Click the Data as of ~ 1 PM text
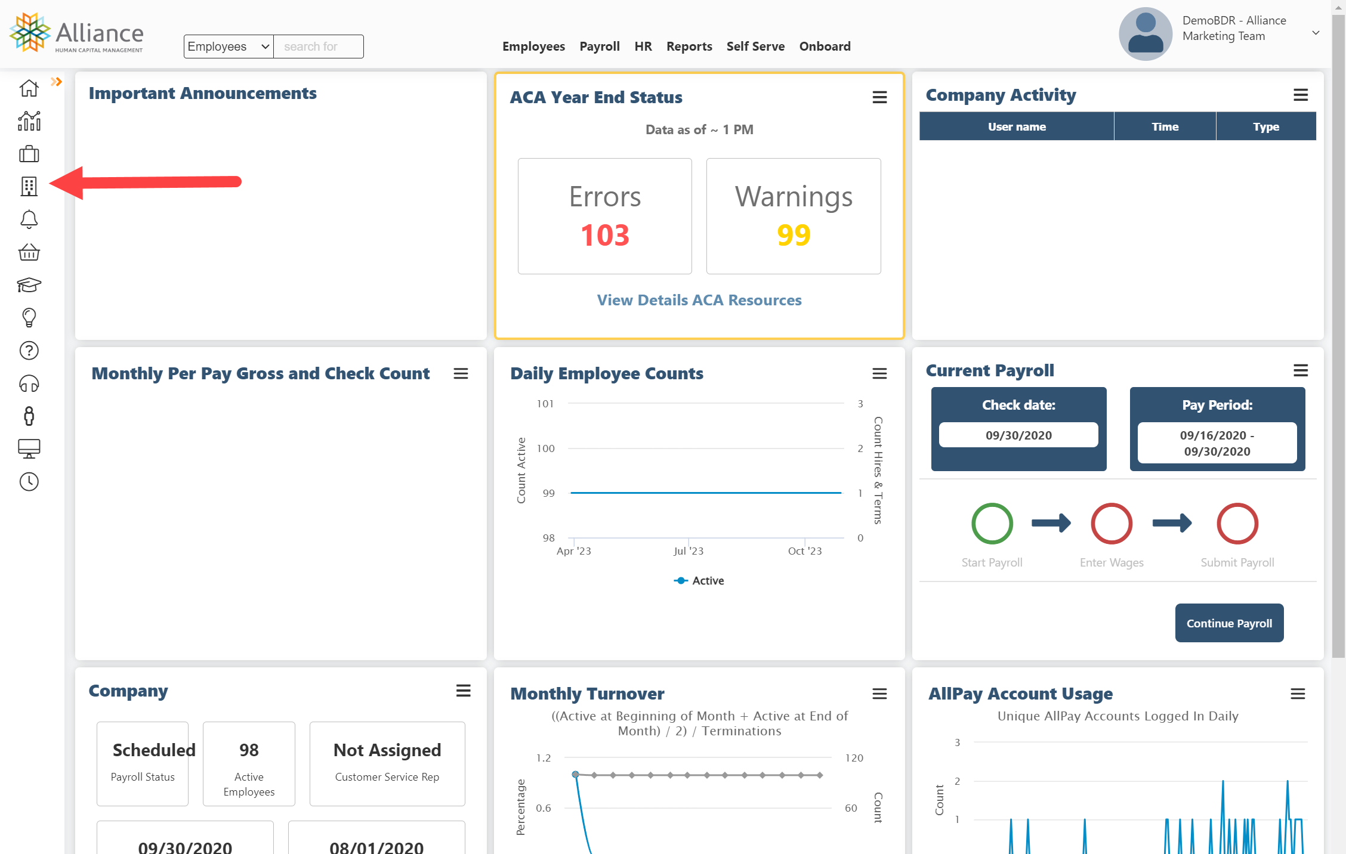1346x854 pixels. [699, 129]
